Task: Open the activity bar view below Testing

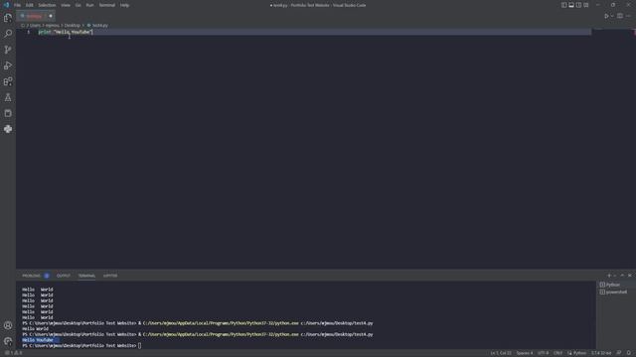Action: (8, 113)
